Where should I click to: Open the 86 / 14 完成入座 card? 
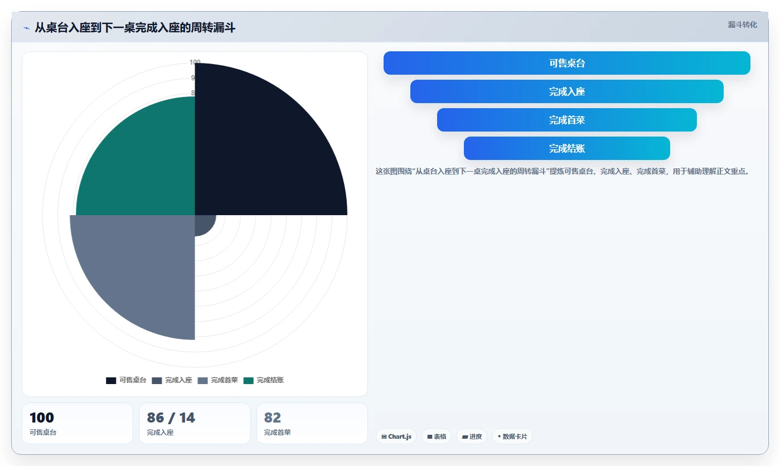pos(195,423)
